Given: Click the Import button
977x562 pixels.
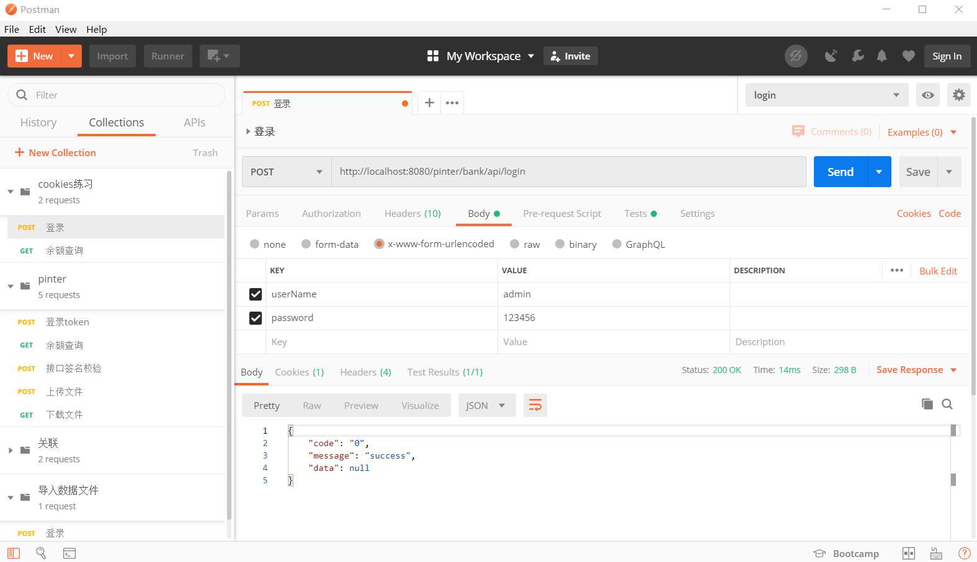Looking at the screenshot, I should coord(112,56).
